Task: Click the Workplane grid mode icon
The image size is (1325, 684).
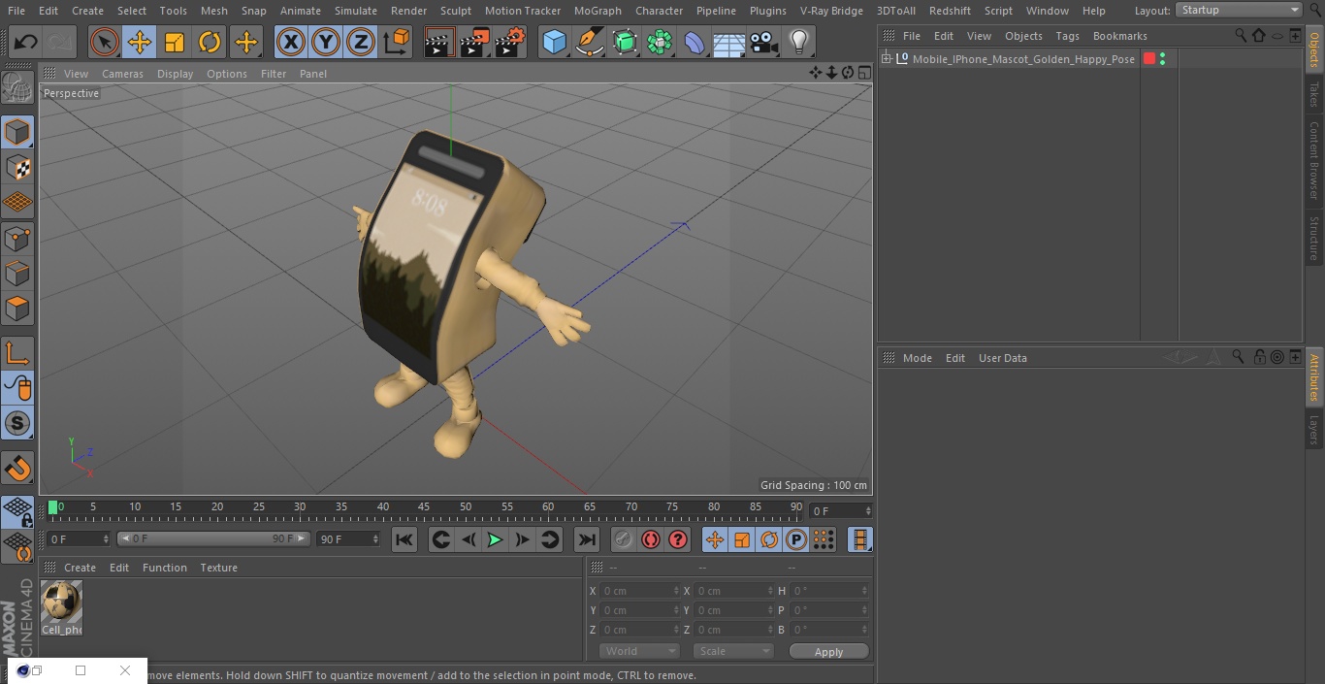Action: (17, 202)
